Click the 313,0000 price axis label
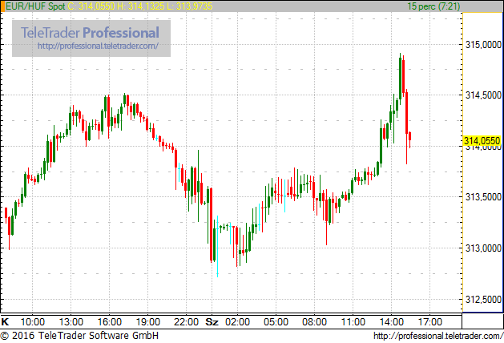This screenshot has width=504, height=343. (x=483, y=248)
